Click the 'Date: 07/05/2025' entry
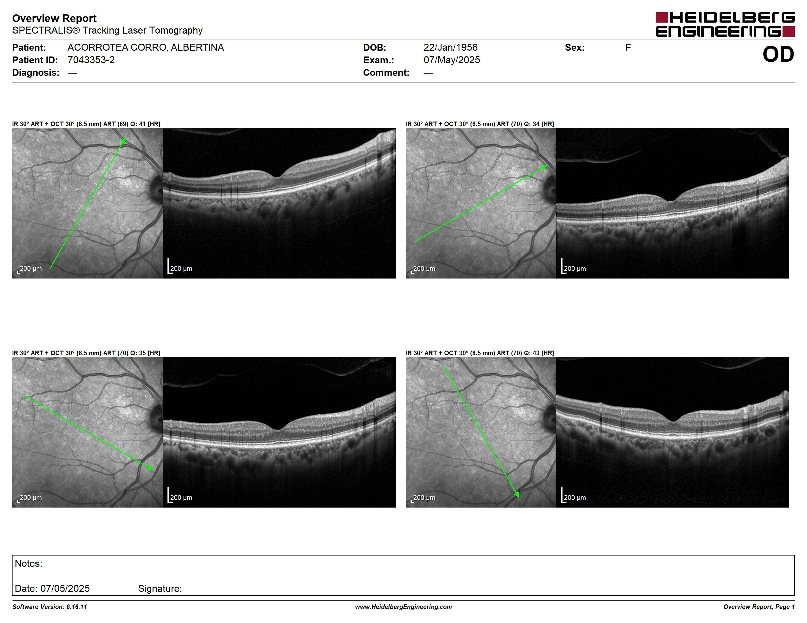 pyautogui.click(x=52, y=588)
